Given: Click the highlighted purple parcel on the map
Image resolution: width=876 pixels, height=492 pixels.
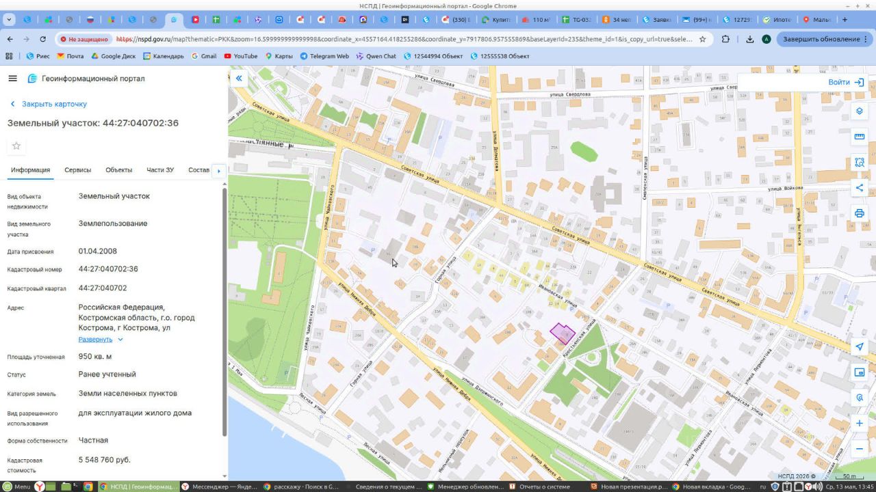Looking at the screenshot, I should coord(563,333).
